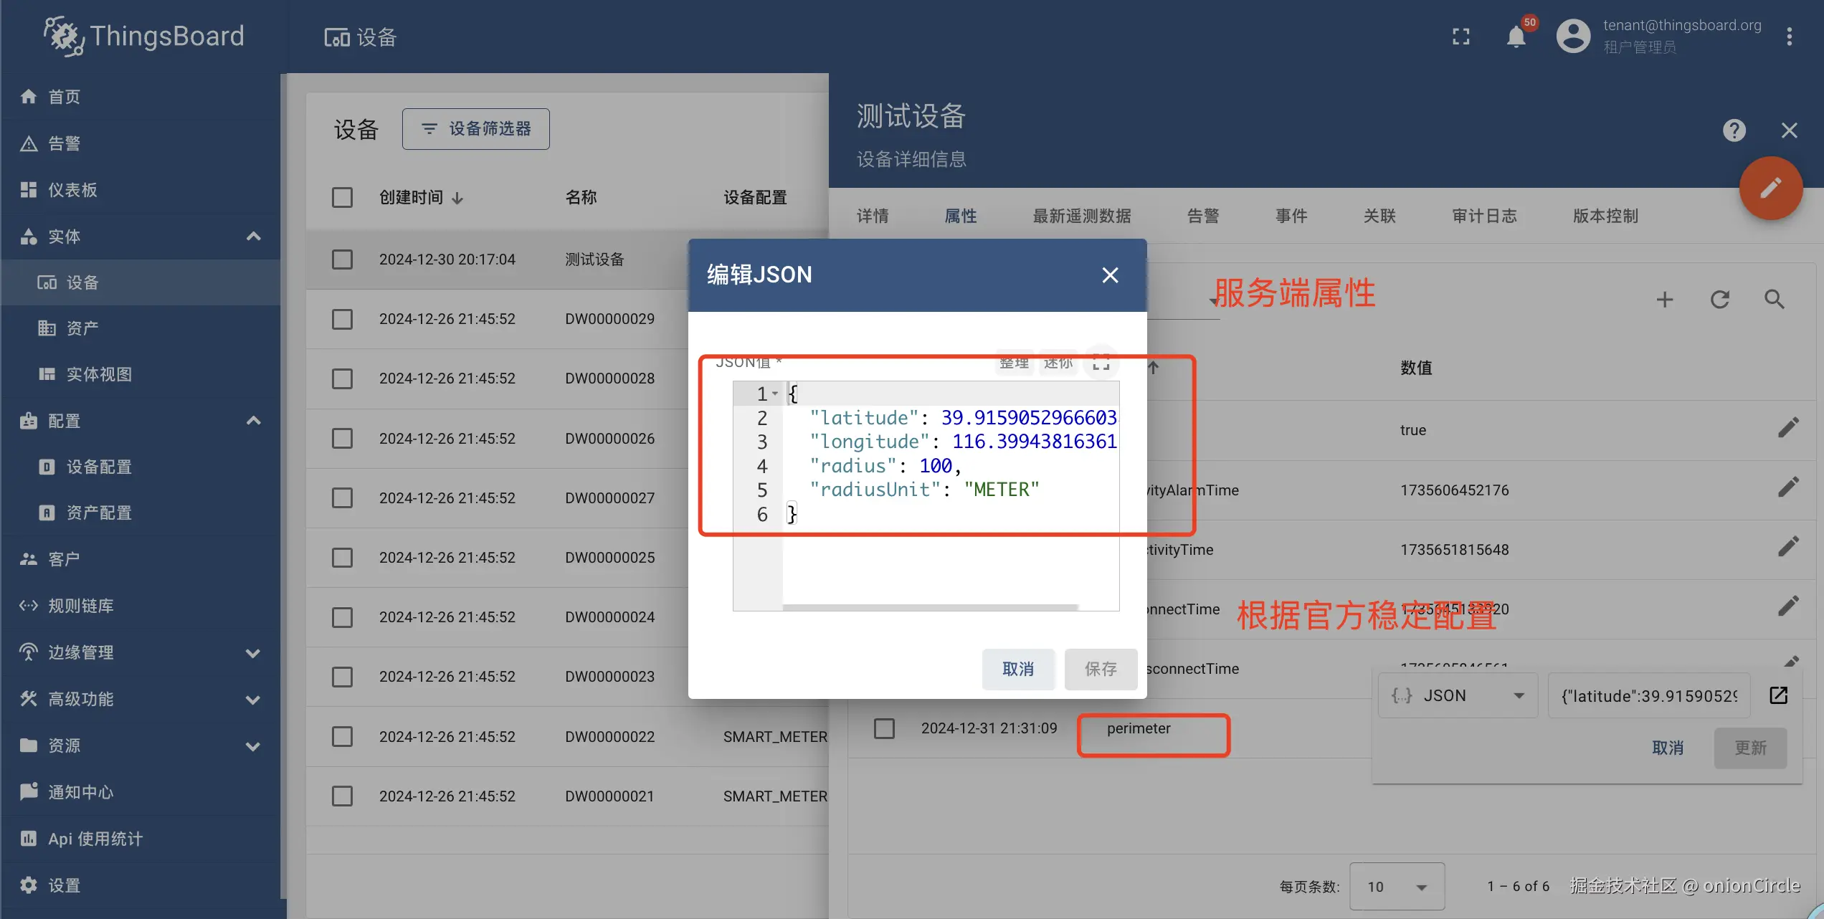Expand JSON editor to fullscreen
The image size is (1824, 919).
click(x=1101, y=363)
